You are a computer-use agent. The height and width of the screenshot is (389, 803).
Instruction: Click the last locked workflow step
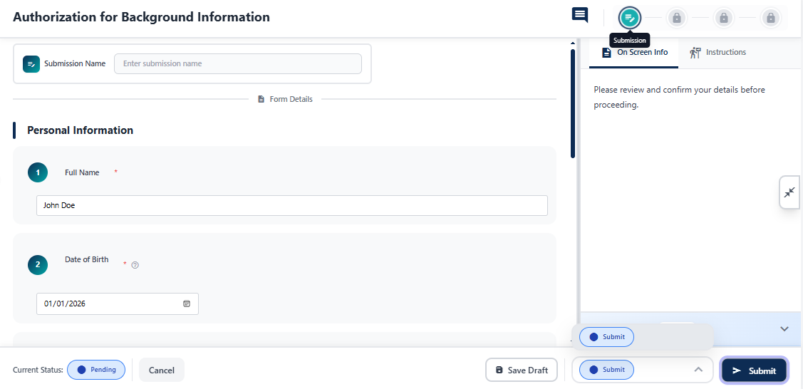[771, 18]
